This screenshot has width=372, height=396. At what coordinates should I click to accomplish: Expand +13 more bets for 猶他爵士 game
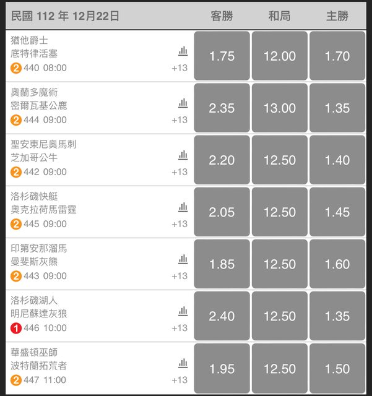pos(180,68)
